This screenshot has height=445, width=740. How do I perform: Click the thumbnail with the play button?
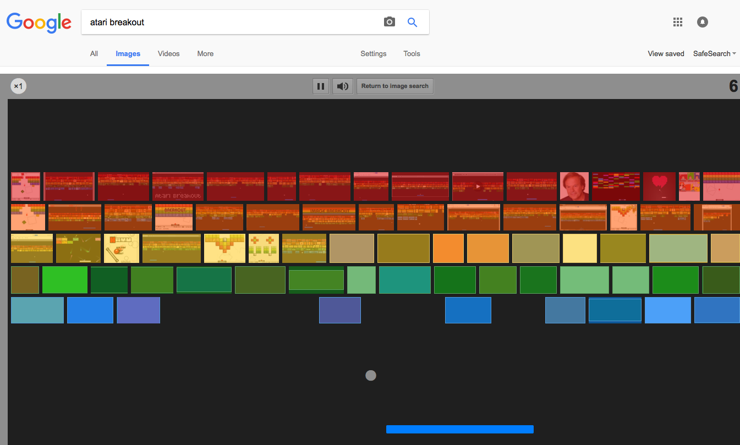click(x=478, y=186)
